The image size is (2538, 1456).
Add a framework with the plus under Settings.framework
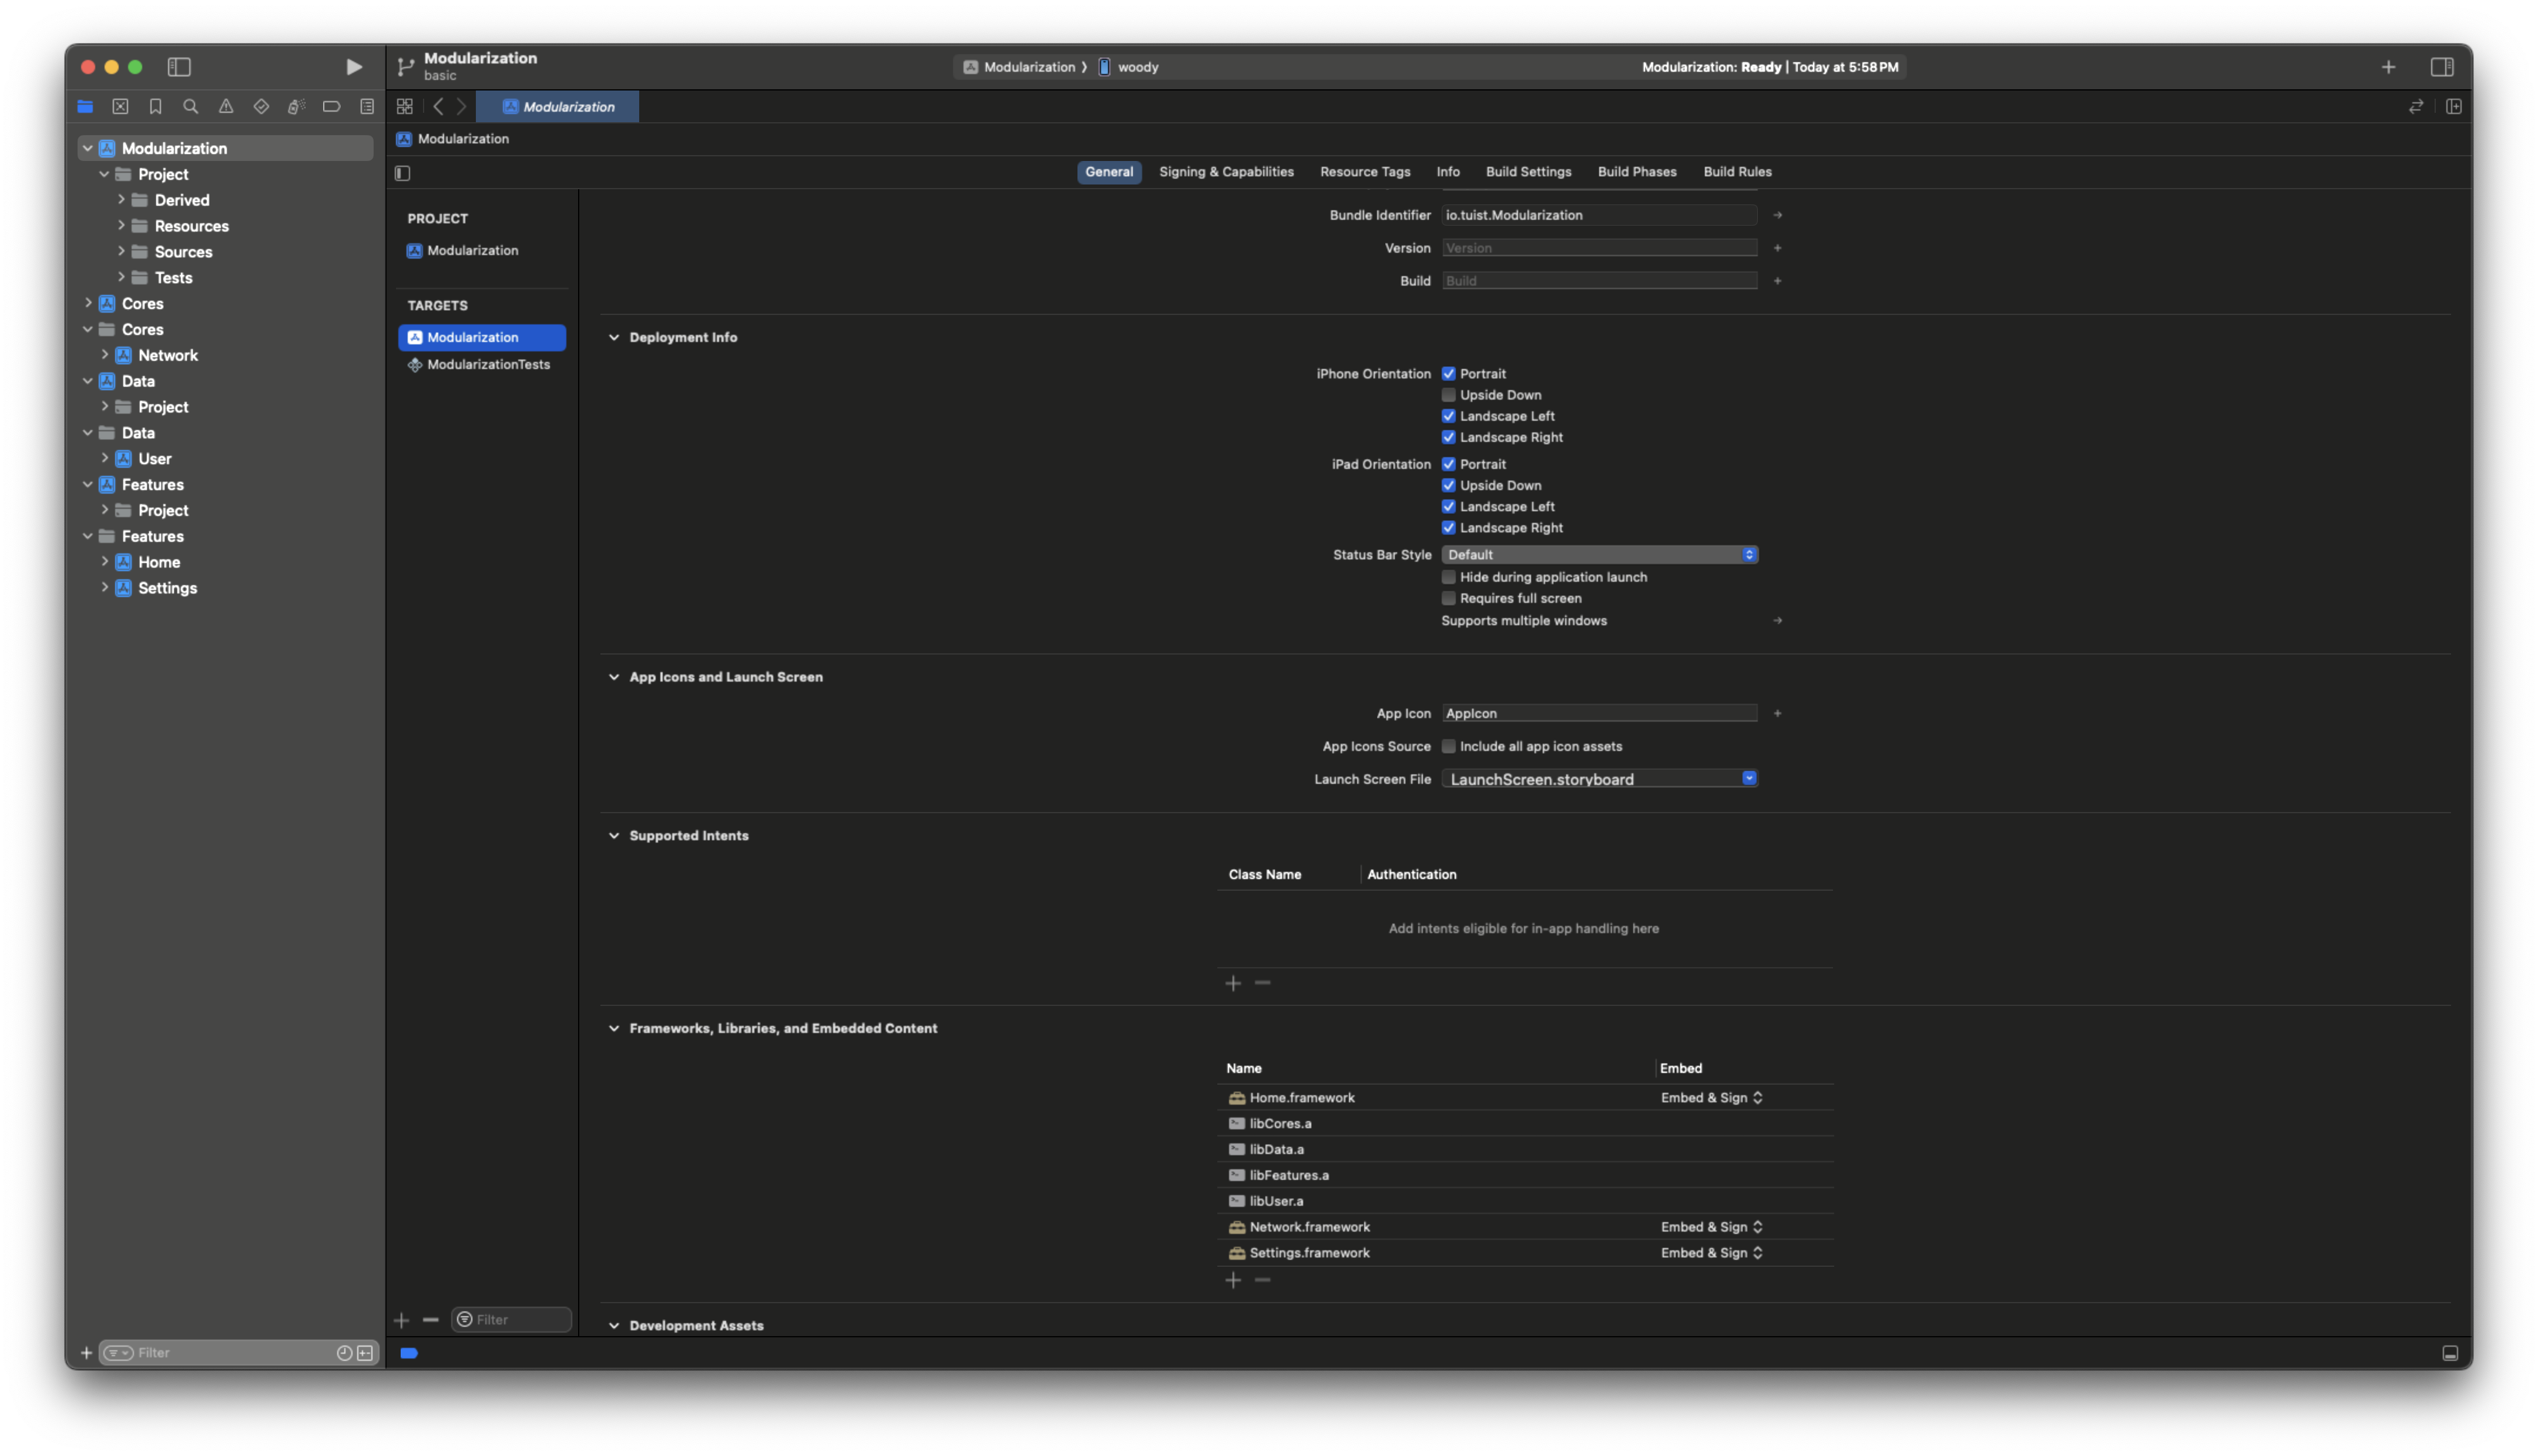click(x=1234, y=1280)
